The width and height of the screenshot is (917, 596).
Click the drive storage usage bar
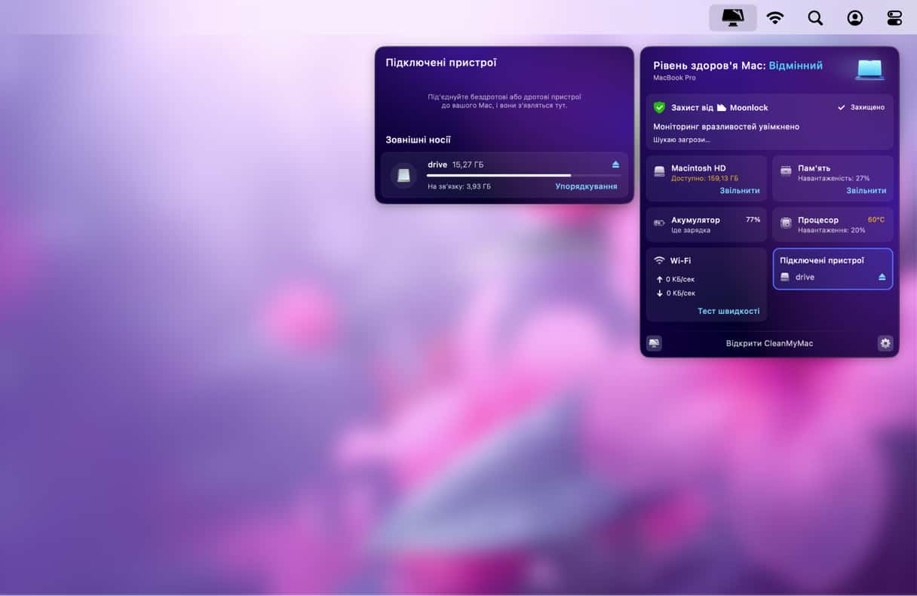coord(523,175)
